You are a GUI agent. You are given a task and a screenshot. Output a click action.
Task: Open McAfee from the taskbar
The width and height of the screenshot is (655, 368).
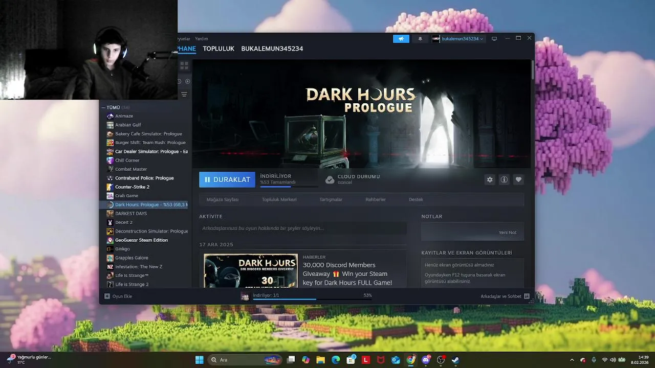pyautogui.click(x=381, y=360)
